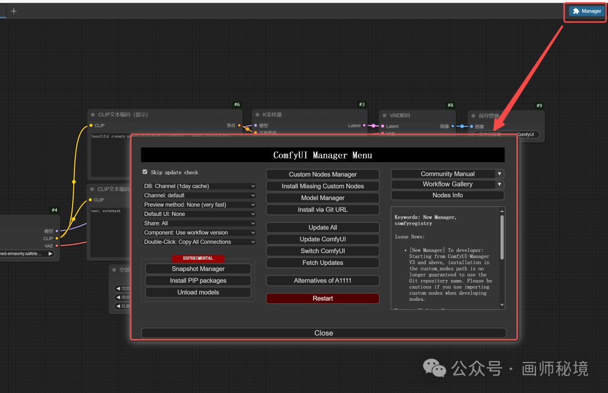Expand the Workflow Gallery dropdown arrow
This screenshot has width=608, height=393.
499,184
